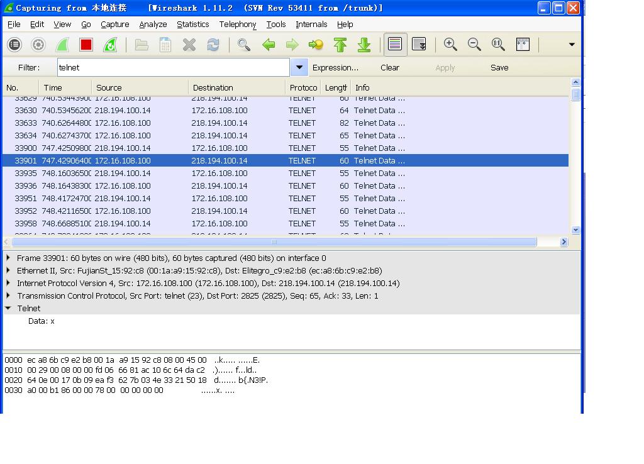Open the Tools menu
This screenshot has height=464, width=644.
click(x=276, y=25)
